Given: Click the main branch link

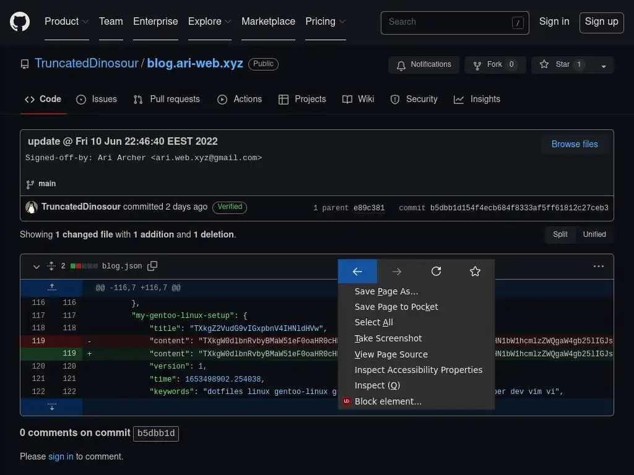Looking at the screenshot, I should click(47, 184).
